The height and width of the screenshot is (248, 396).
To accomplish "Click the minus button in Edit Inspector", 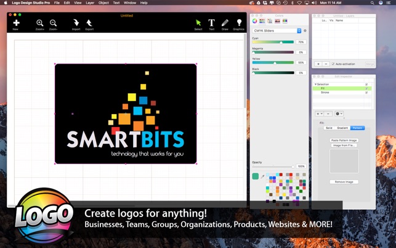I will [x=328, y=114].
